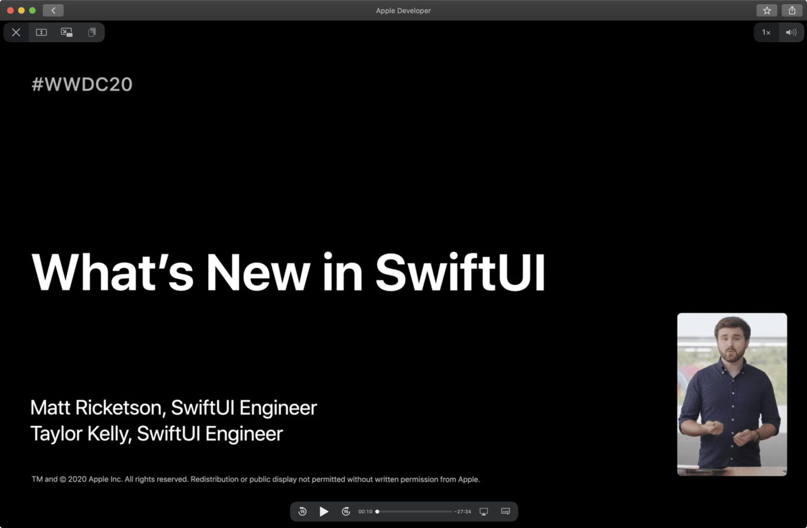Image resolution: width=807 pixels, height=528 pixels.
Task: Click the #WWDC20 hashtag text
Action: tap(82, 84)
